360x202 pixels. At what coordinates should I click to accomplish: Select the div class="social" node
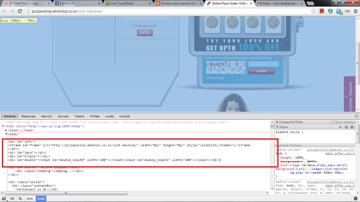click(26, 182)
